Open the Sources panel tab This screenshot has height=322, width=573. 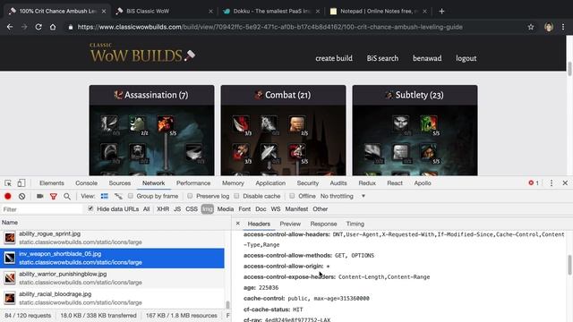click(x=119, y=182)
